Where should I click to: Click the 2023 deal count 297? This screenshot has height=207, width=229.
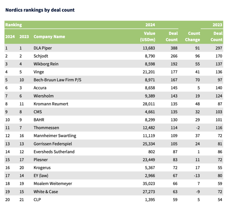pyautogui.click(x=219, y=48)
